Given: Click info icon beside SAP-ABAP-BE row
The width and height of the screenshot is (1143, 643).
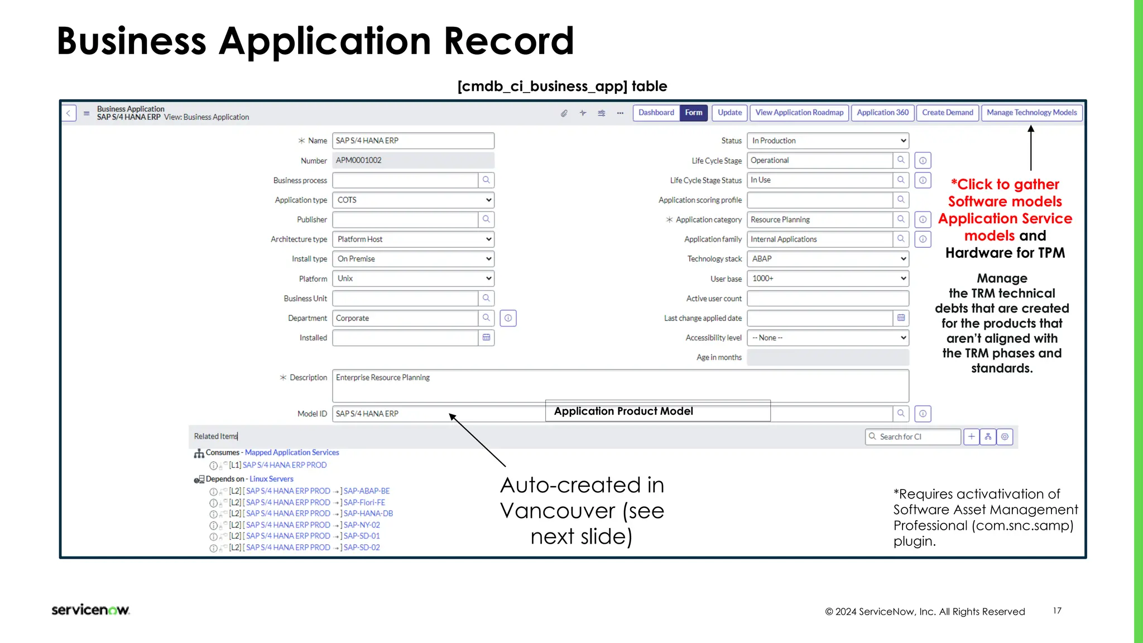Looking at the screenshot, I should tap(213, 492).
